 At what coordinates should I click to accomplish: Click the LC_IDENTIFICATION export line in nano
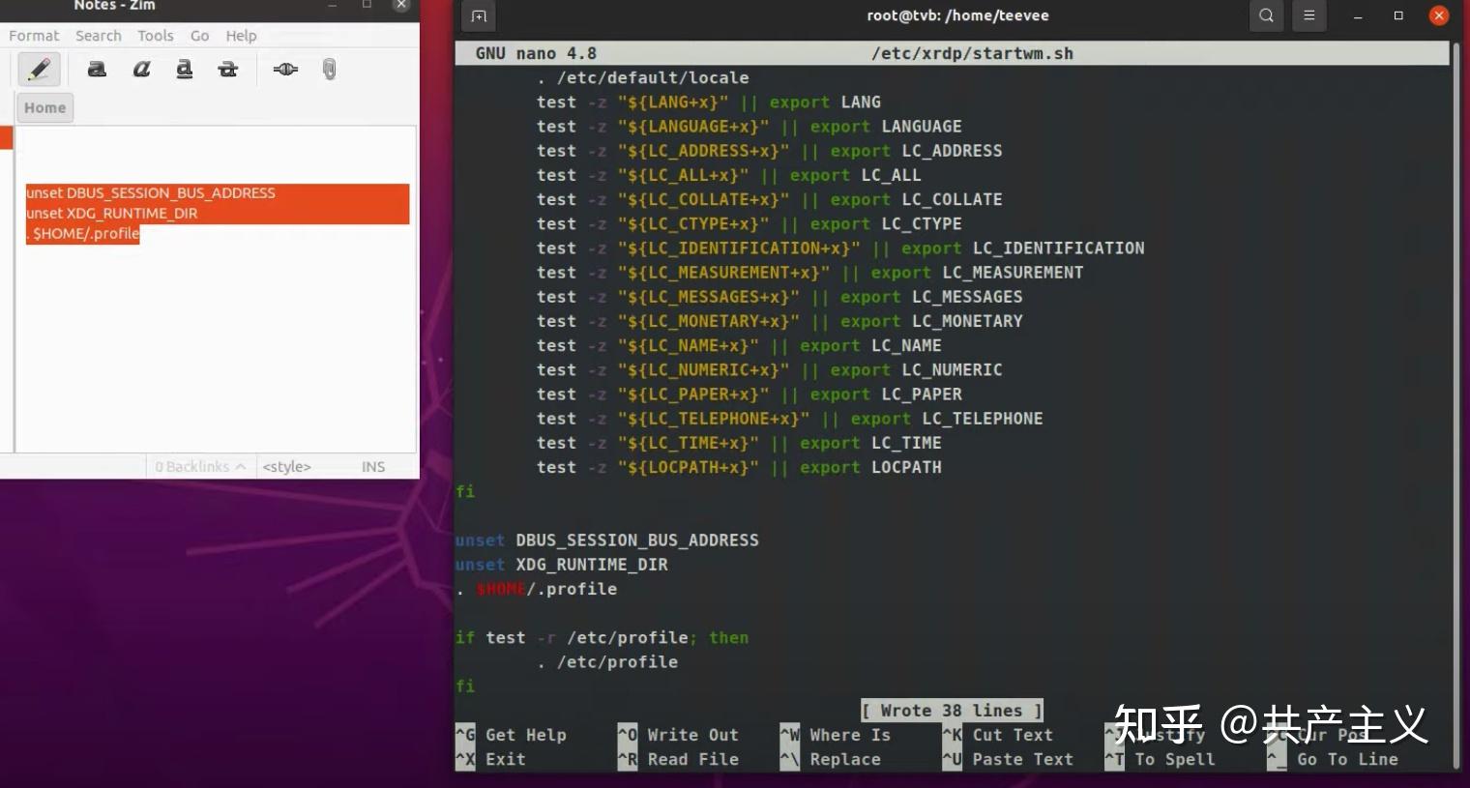(x=840, y=248)
